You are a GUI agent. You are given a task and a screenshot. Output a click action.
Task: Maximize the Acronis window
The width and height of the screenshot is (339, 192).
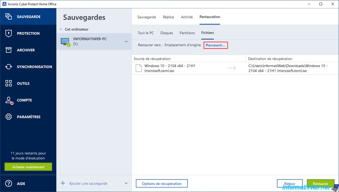pyautogui.click(x=321, y=4)
